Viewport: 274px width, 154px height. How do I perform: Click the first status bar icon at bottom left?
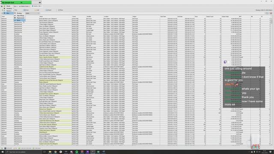pos(2,148)
